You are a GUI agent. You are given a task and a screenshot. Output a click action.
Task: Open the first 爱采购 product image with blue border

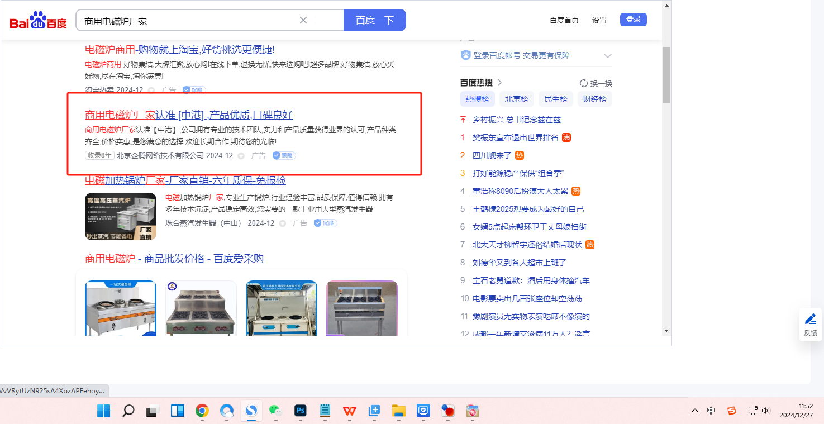click(121, 308)
